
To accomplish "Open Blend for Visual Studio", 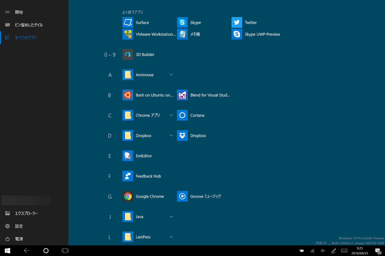I will tap(203, 95).
